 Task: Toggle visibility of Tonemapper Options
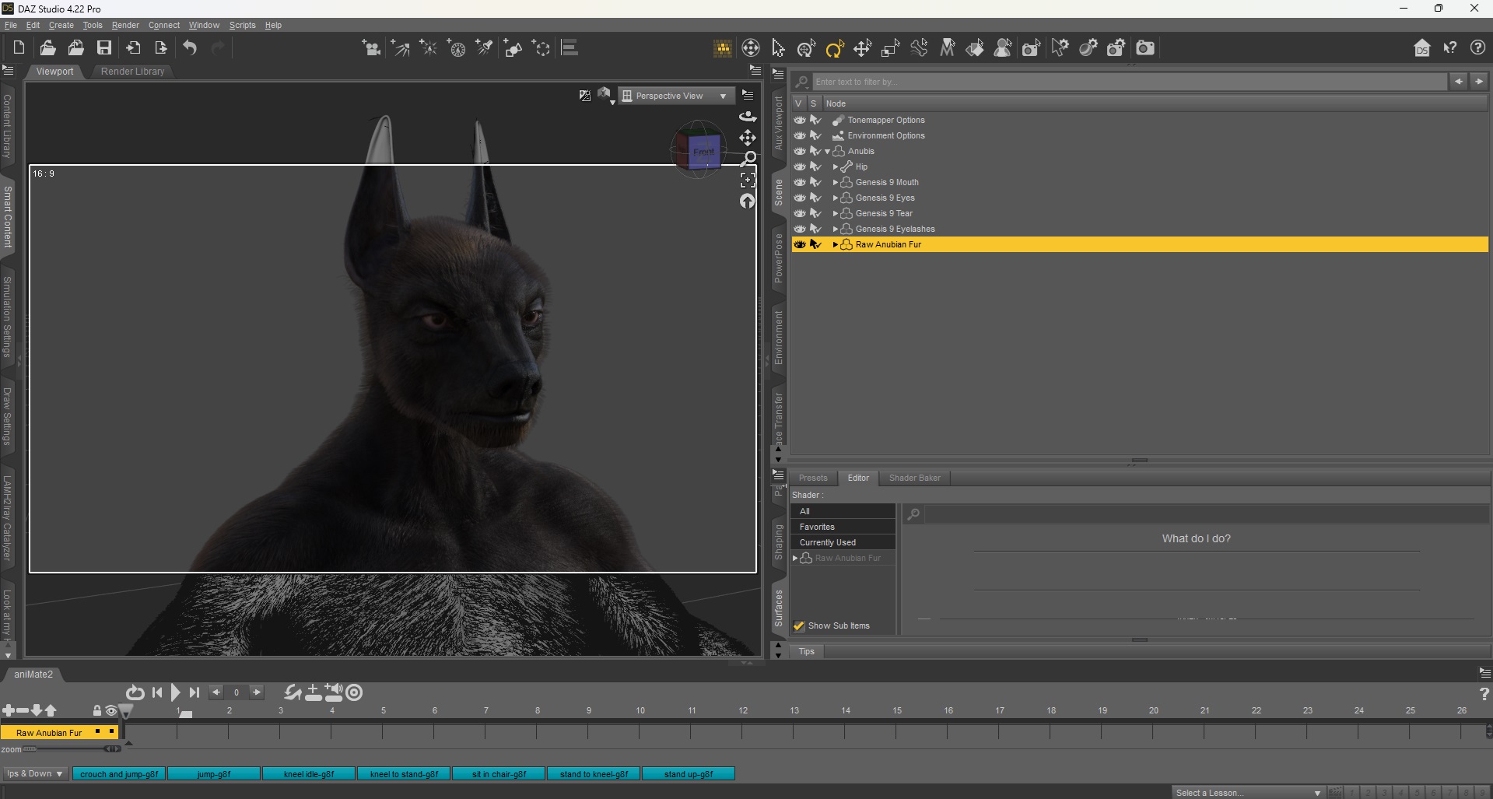click(x=800, y=120)
